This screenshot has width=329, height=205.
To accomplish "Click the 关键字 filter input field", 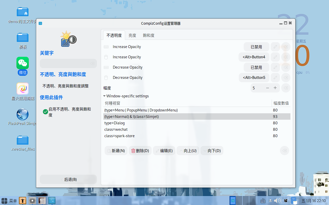I will [68, 63].
